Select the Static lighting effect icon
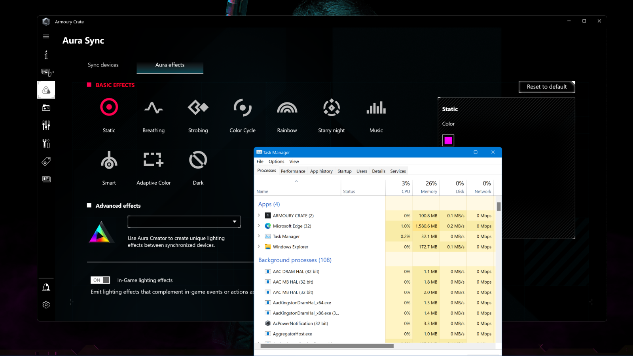 [109, 107]
